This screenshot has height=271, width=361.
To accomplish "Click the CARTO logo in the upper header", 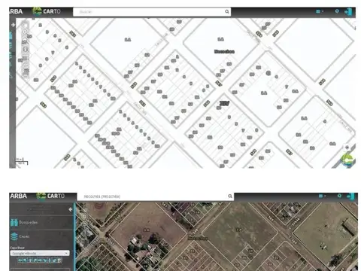I will pyautogui.click(x=47, y=11).
